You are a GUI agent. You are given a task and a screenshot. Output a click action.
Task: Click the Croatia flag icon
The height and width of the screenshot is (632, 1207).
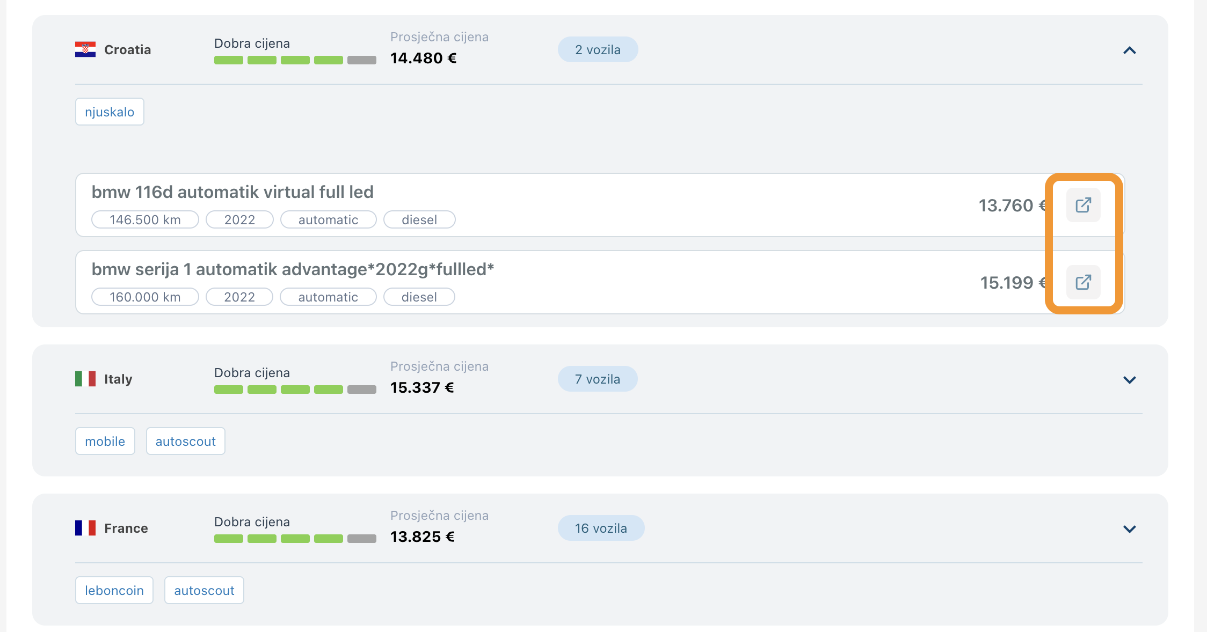[85, 49]
